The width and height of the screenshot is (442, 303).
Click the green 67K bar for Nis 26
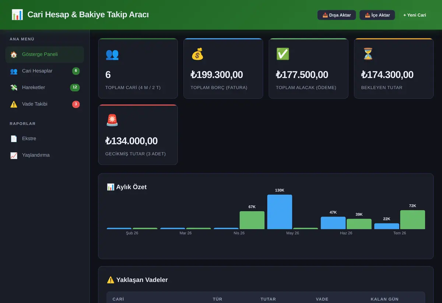(x=252, y=220)
